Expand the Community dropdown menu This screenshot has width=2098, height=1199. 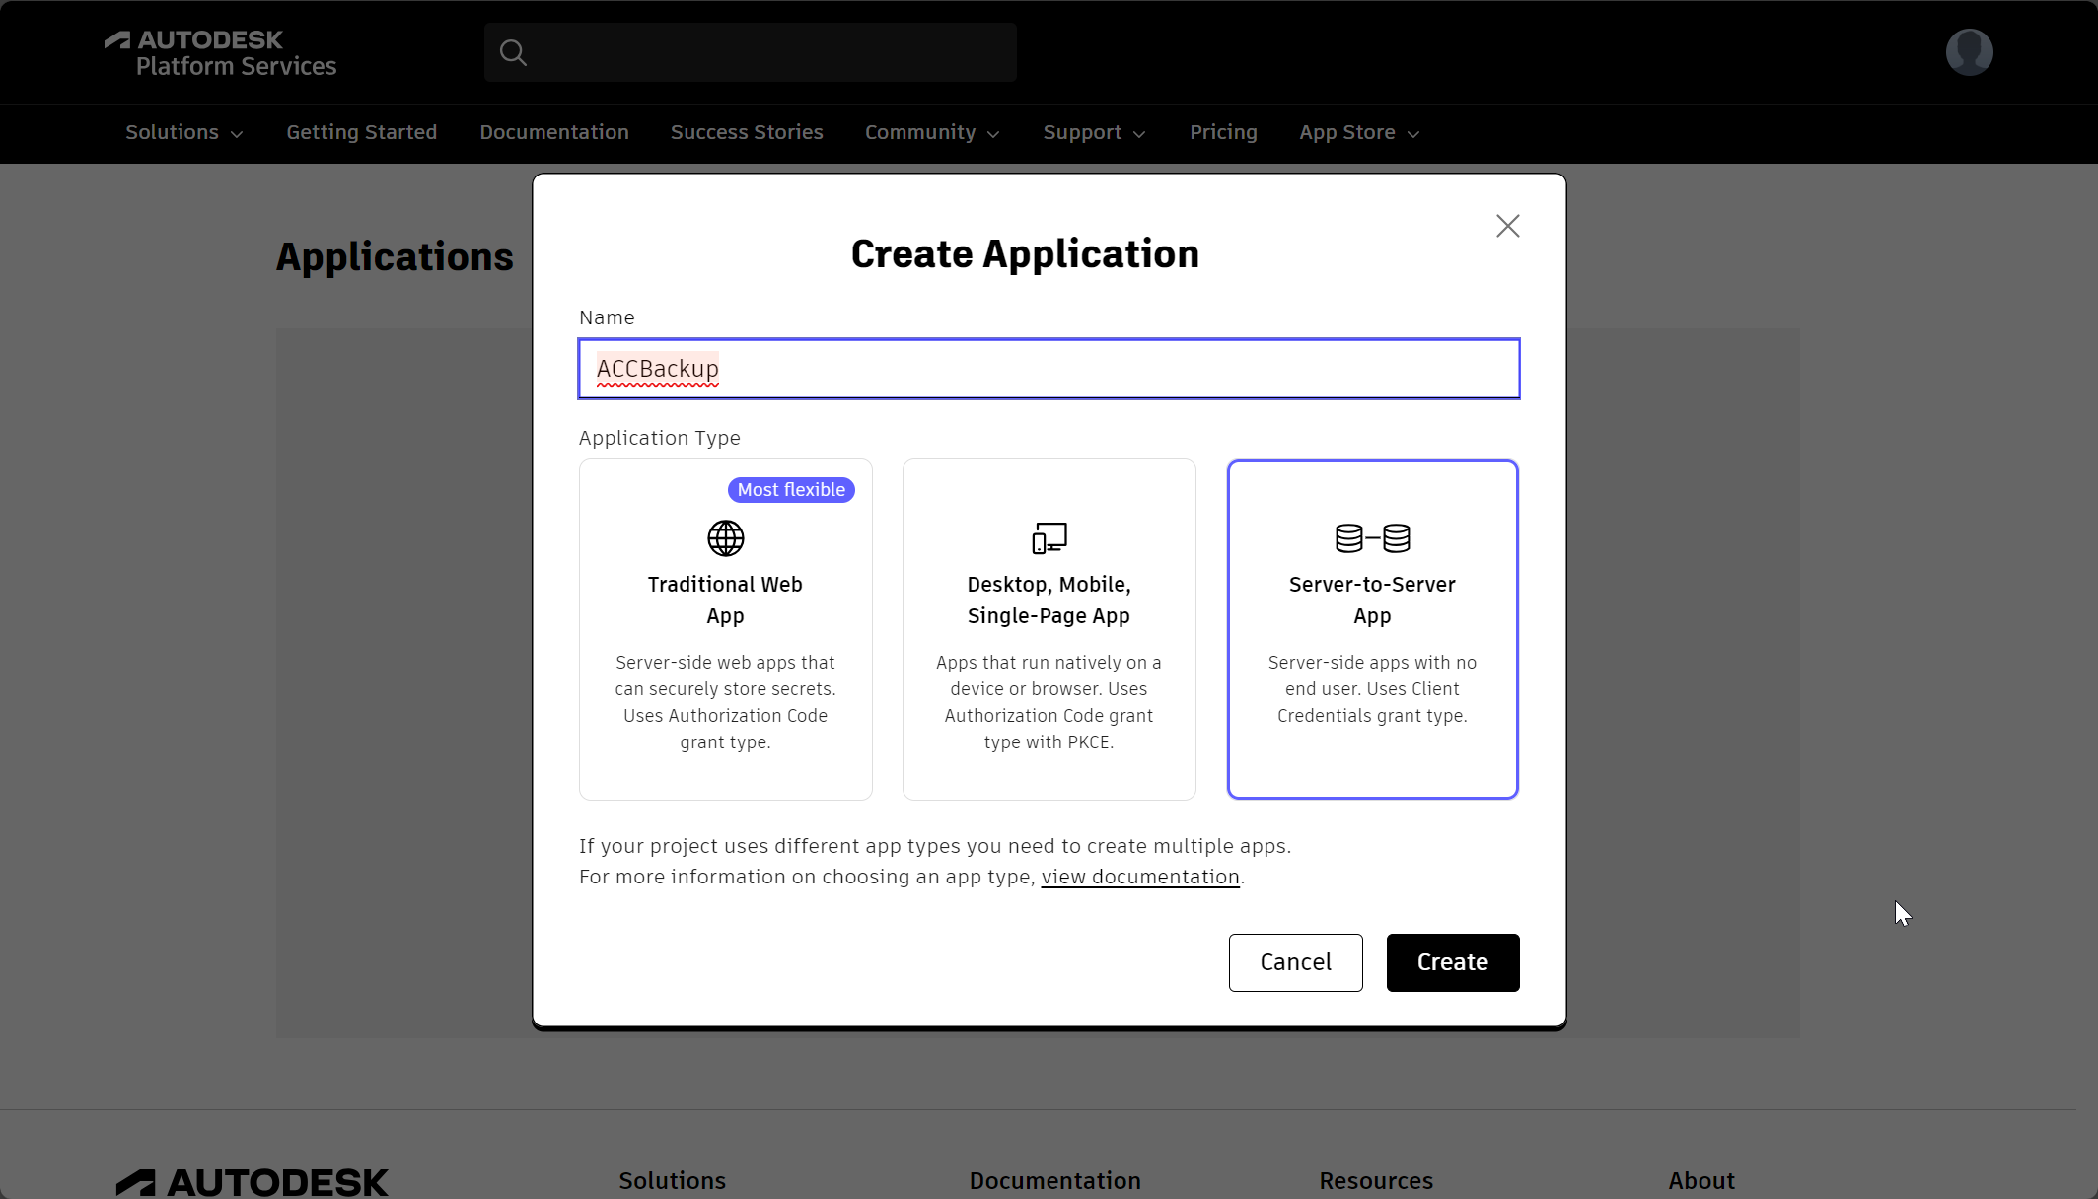[931, 132]
